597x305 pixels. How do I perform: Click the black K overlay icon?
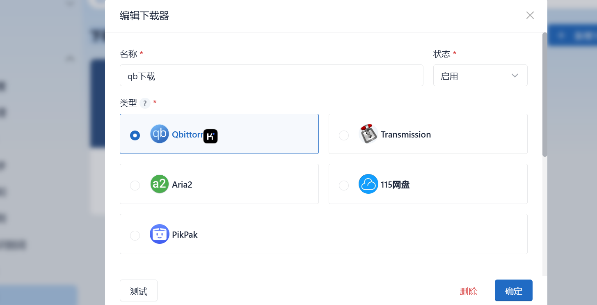point(210,136)
